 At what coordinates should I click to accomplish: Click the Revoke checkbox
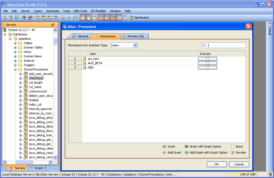232,152
